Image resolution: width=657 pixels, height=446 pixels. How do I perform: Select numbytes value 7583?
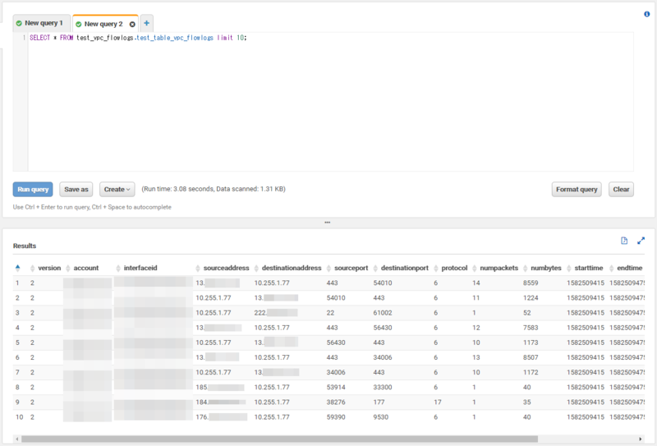[531, 328]
